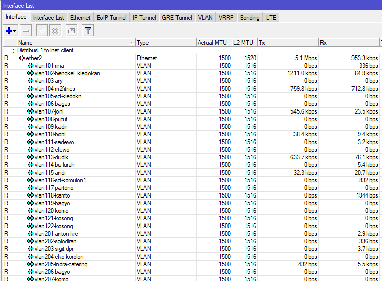Viewport: 382px width, 281px height.
Task: Select the vlan120-komo row name
Action: pyautogui.click(x=51, y=211)
